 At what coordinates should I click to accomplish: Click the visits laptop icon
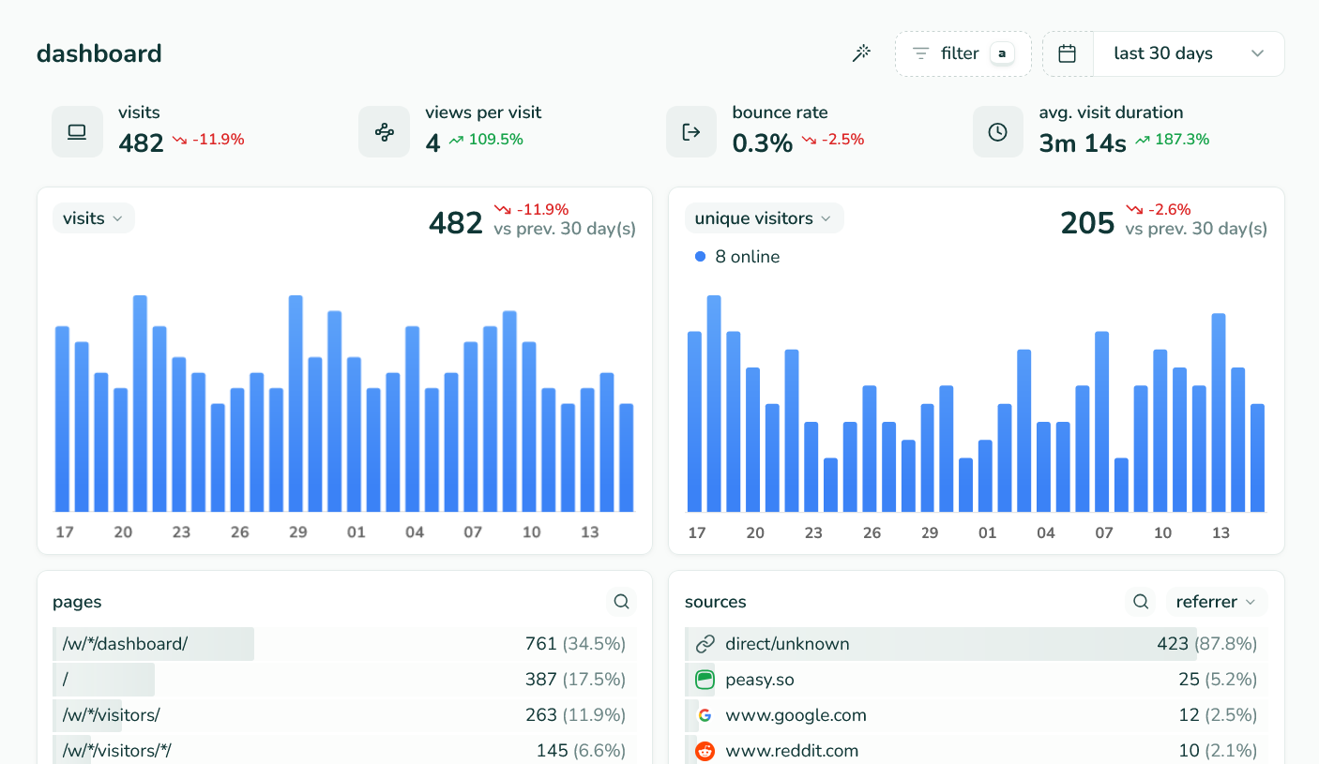click(x=77, y=132)
